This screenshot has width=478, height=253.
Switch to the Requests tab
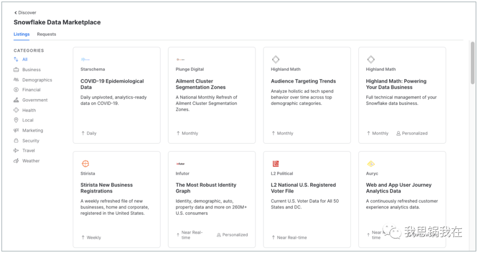pyautogui.click(x=46, y=34)
